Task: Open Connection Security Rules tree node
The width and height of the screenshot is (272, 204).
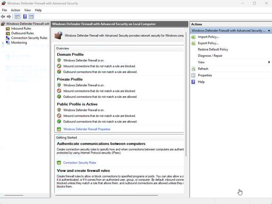Action: point(29,38)
